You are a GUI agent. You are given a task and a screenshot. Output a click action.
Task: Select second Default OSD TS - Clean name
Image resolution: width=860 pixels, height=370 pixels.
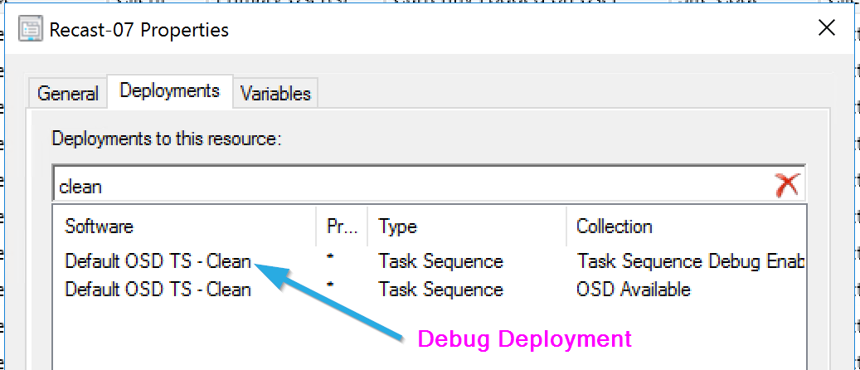coord(158,290)
